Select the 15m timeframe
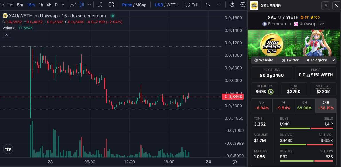 coord(31,5)
